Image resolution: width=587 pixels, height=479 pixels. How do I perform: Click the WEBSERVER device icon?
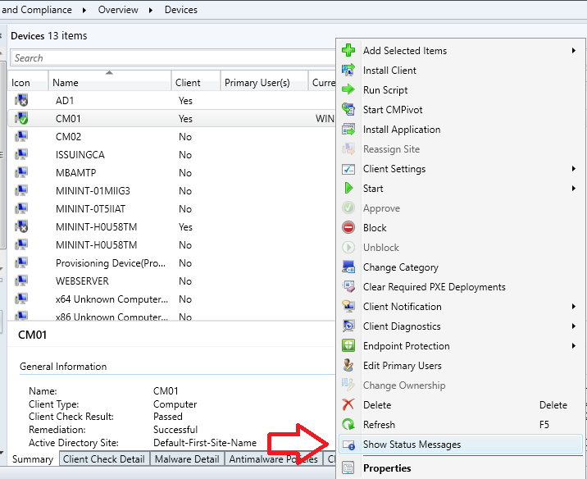click(x=21, y=281)
